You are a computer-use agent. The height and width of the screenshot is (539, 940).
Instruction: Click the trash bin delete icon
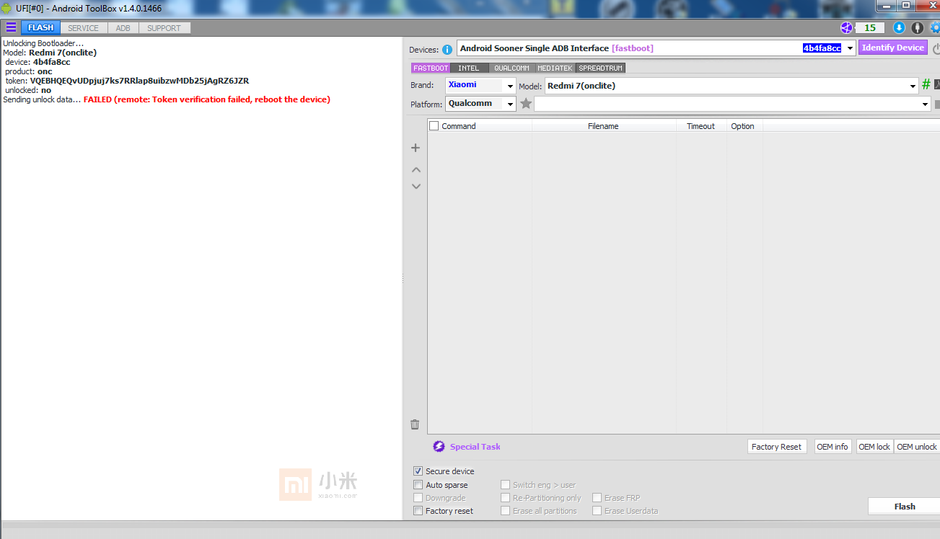[415, 424]
